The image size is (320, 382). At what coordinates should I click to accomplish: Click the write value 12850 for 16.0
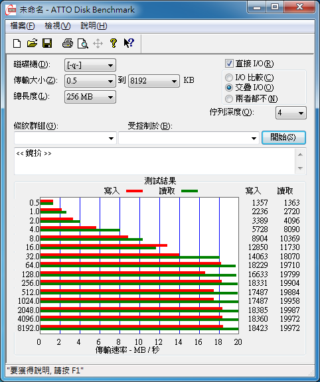pos(258,247)
